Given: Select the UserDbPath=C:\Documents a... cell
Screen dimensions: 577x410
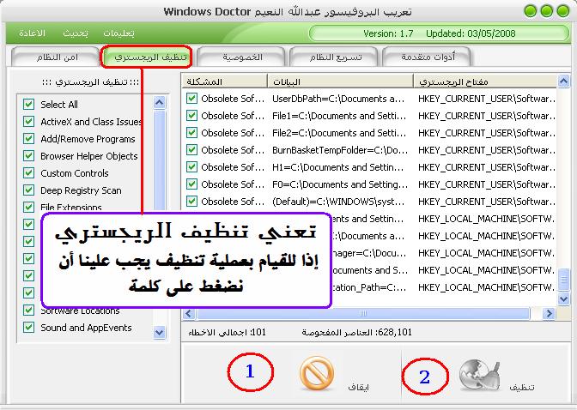Looking at the screenshot, I should coord(338,99).
